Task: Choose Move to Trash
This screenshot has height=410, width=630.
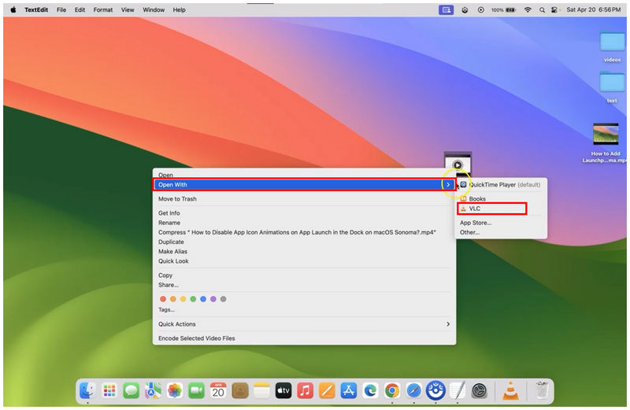Action: coord(304,199)
